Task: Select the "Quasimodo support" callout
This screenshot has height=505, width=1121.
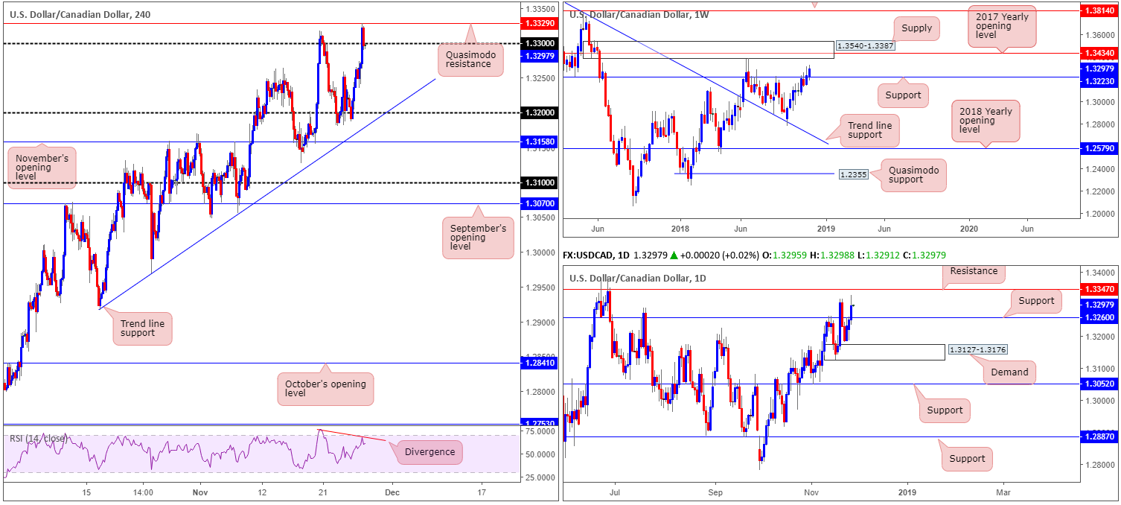Action: coord(914,176)
